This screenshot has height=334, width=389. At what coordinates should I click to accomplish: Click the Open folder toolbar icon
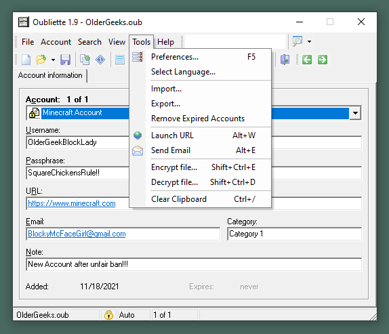(x=41, y=60)
